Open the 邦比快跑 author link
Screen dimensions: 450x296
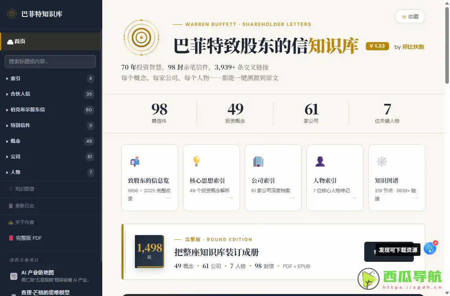point(413,47)
